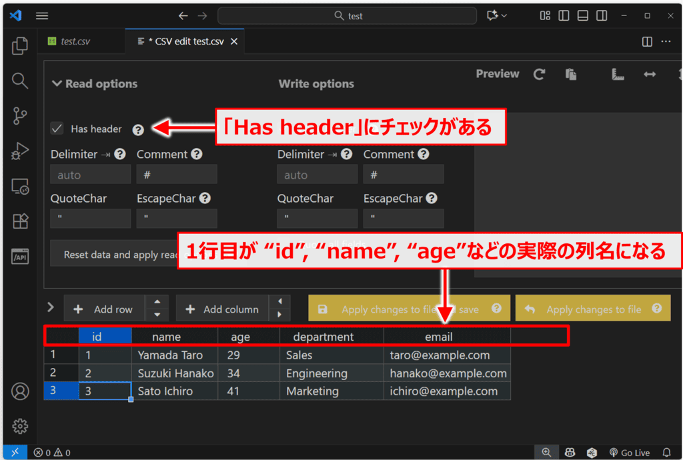Click the Add row button
683x460 pixels.
[104, 309]
